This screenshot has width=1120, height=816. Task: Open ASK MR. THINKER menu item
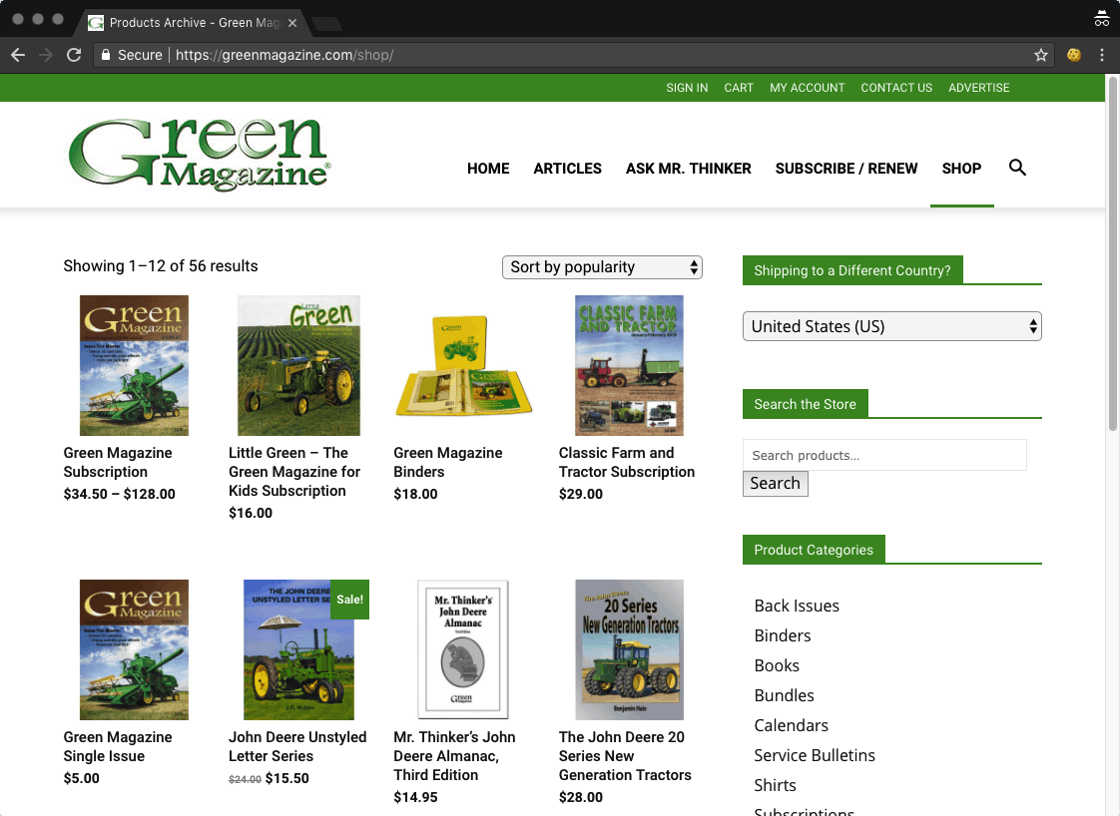689,169
